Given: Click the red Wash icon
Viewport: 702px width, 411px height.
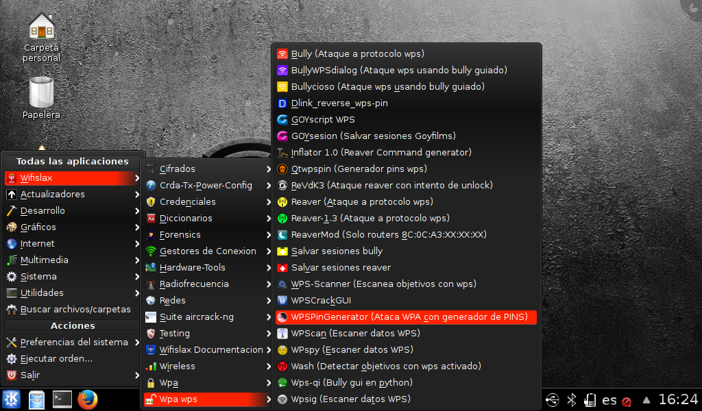Looking at the screenshot, I should coord(282,366).
